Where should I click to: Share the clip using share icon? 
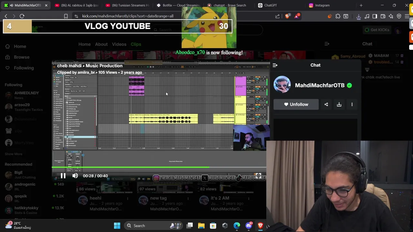tap(326, 104)
